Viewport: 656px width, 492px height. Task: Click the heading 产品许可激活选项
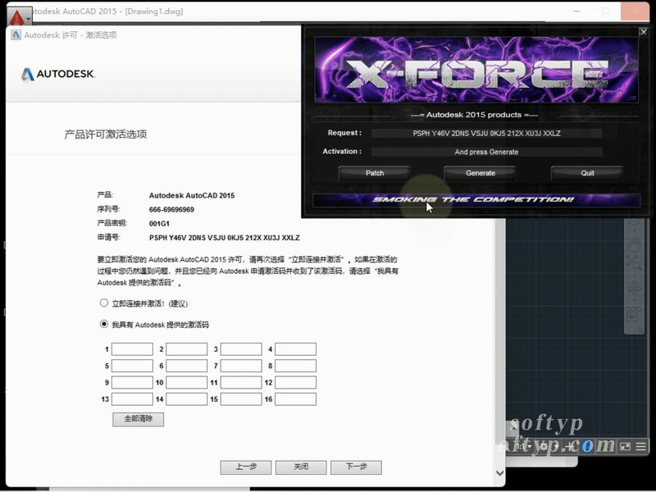click(106, 134)
